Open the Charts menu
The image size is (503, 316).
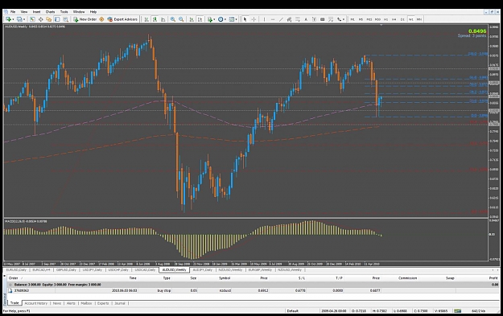(50, 11)
